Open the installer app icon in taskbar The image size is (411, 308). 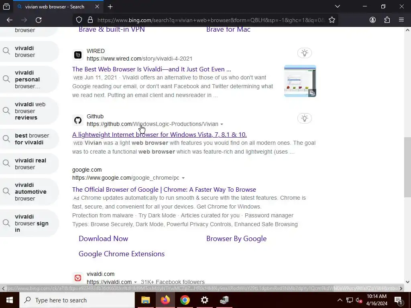pos(224,300)
